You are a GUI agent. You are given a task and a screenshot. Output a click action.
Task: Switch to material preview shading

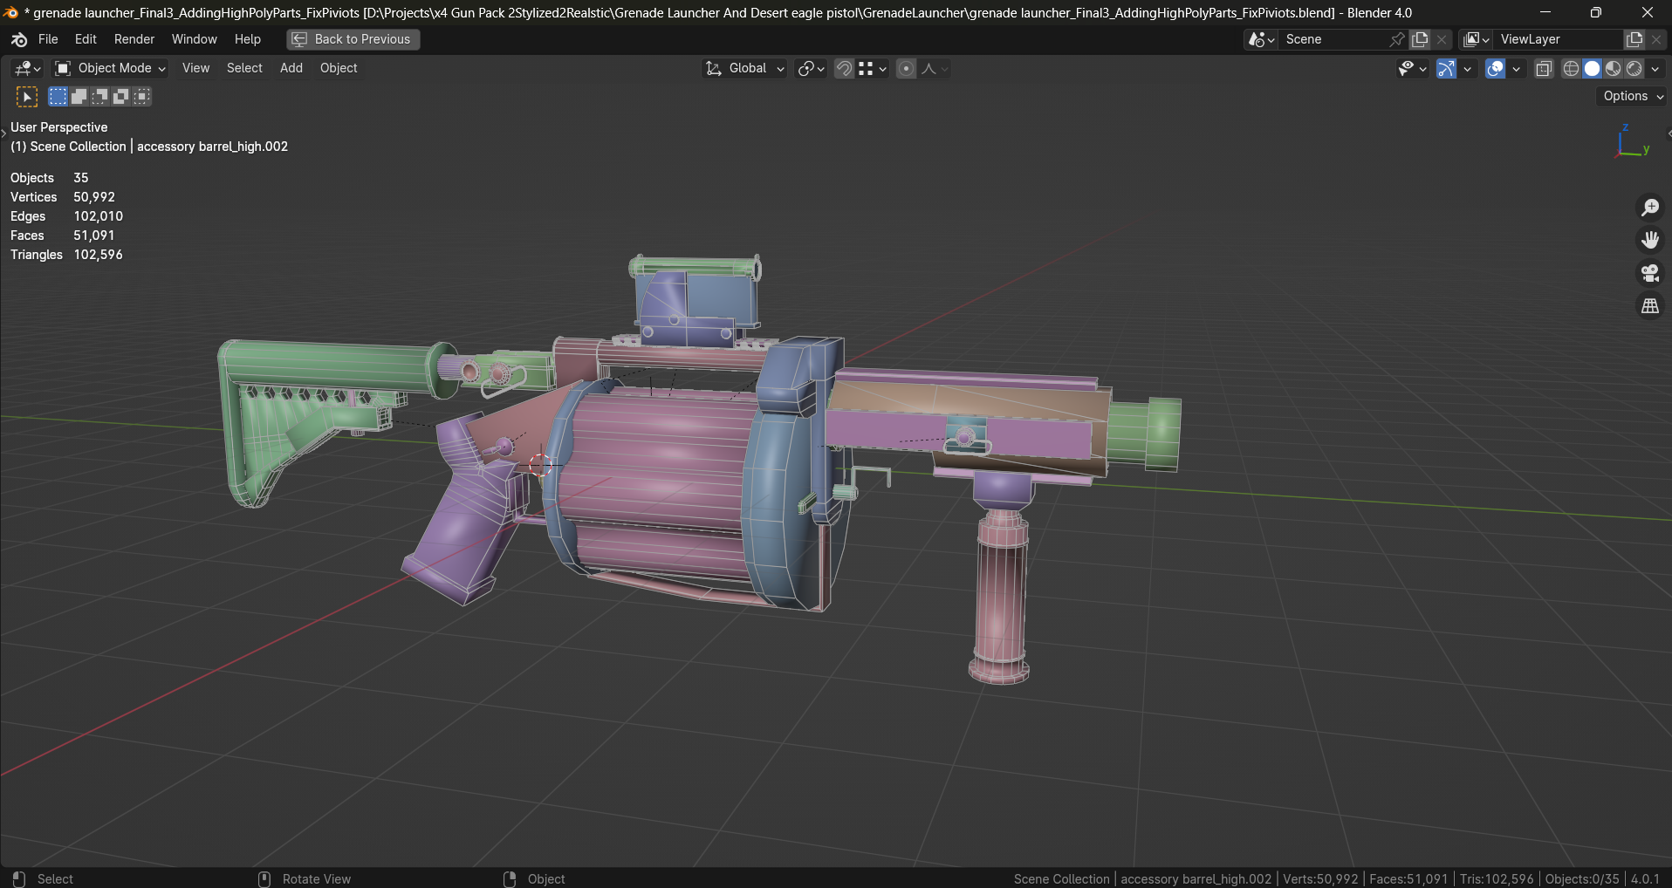click(x=1614, y=69)
